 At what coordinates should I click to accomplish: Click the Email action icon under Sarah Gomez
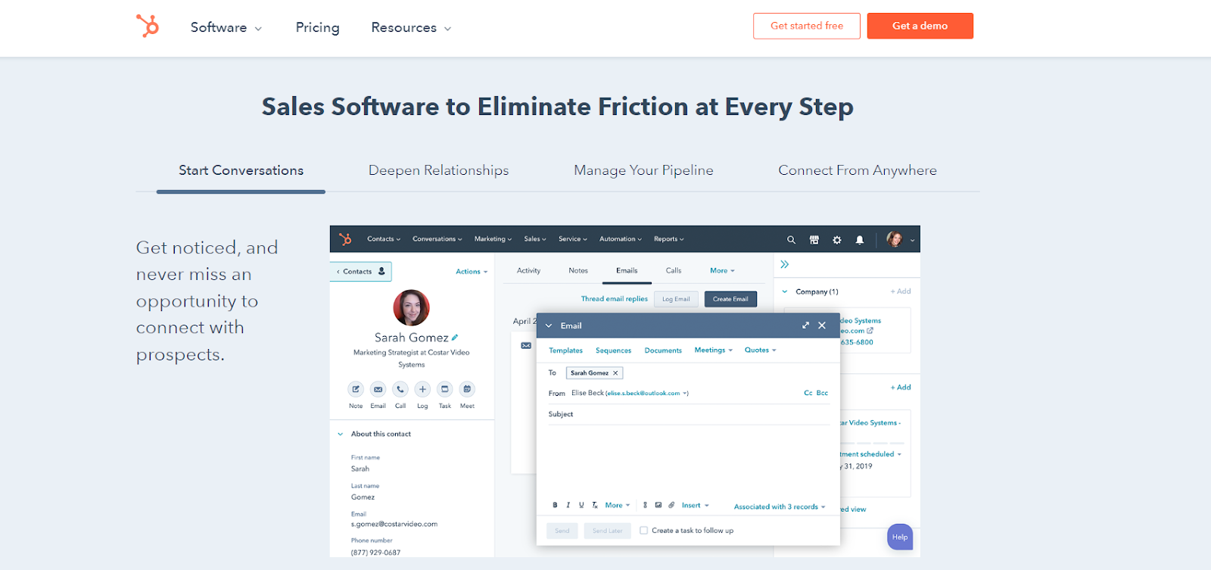tap(378, 389)
